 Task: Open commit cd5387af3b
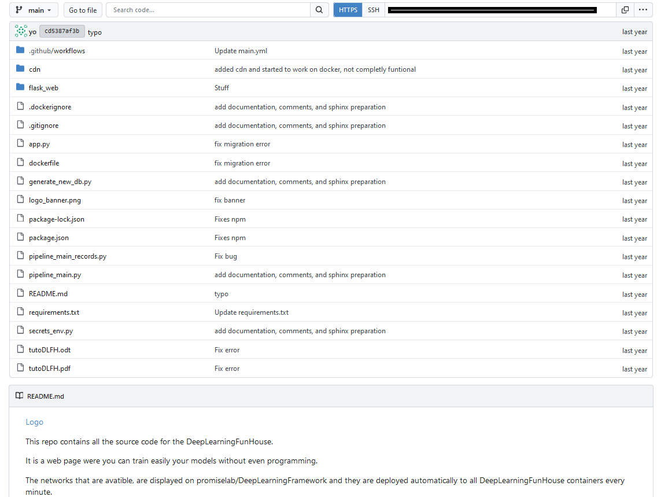62,31
